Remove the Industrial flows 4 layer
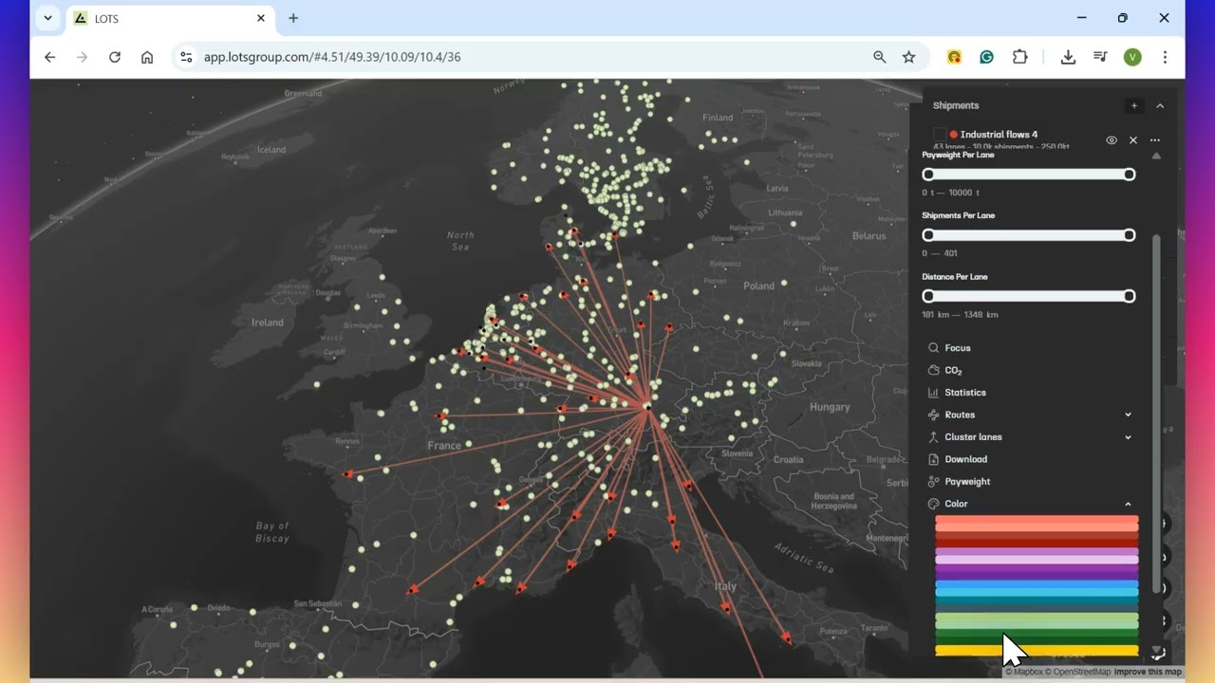This screenshot has width=1215, height=683. (x=1133, y=140)
